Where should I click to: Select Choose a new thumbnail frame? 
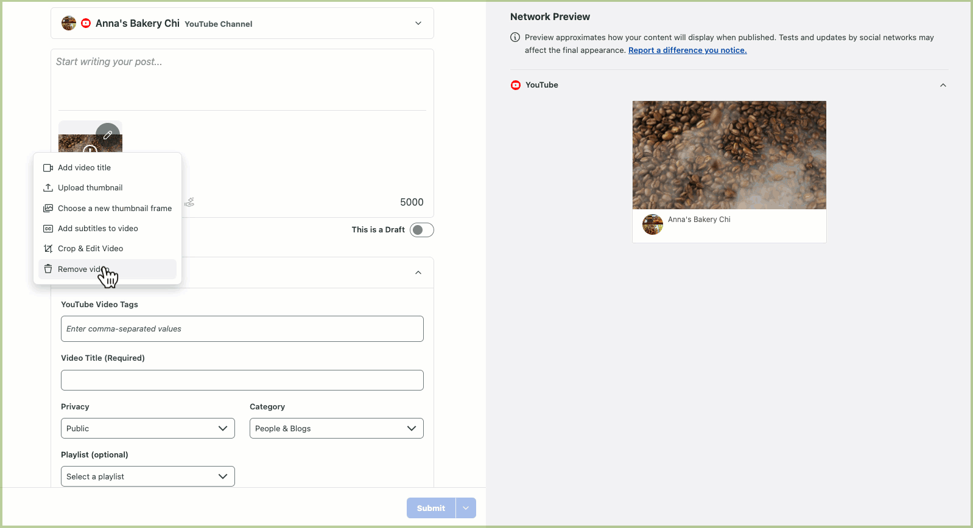(107, 208)
